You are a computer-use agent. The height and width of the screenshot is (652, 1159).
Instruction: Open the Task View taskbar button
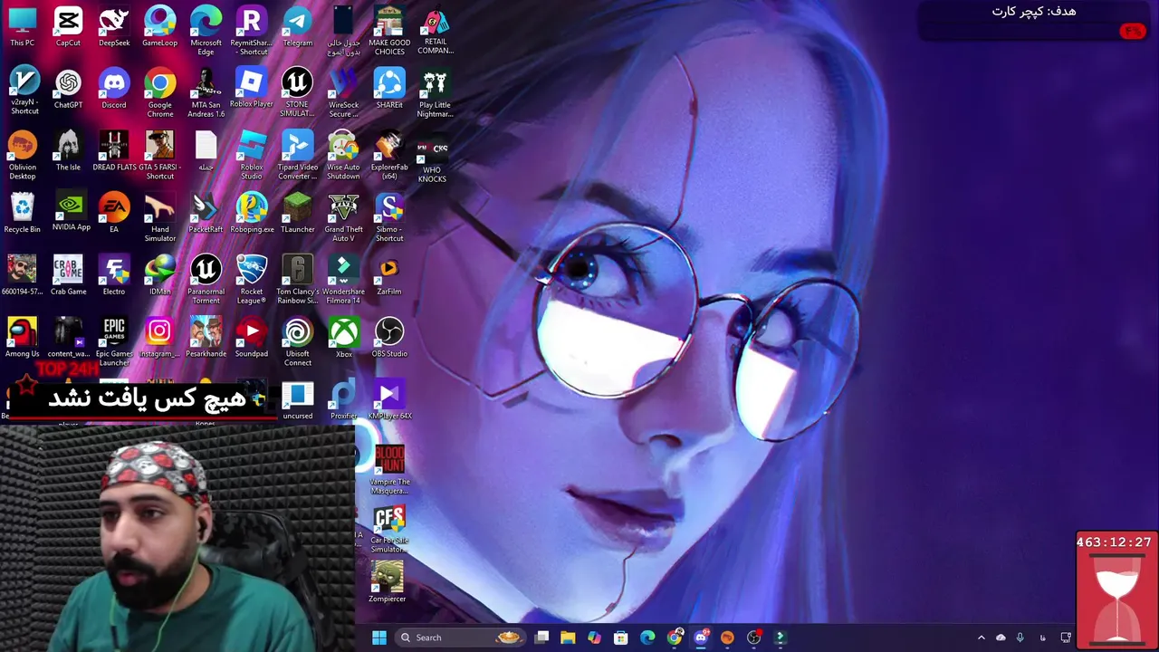tap(541, 638)
